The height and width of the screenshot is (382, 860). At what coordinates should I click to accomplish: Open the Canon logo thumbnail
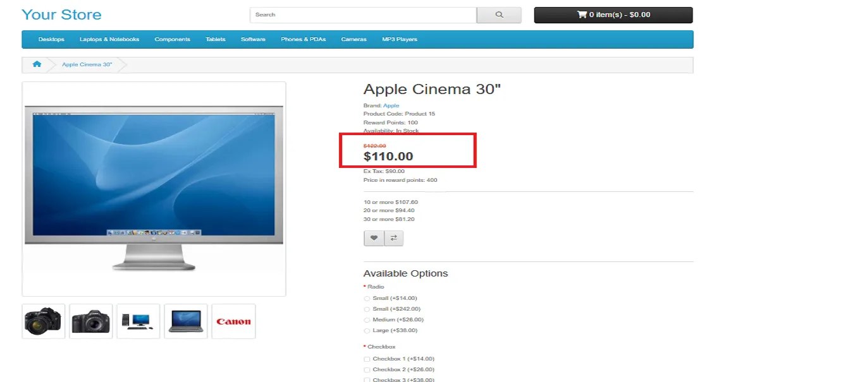233,321
